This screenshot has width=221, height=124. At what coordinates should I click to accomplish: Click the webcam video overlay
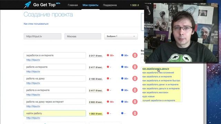tap(181, 33)
